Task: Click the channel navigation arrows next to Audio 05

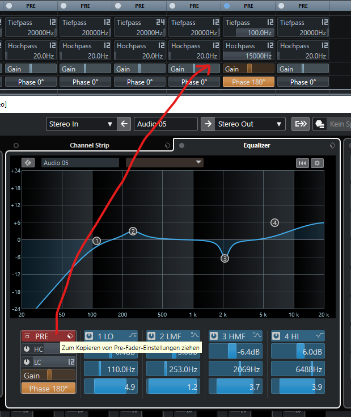Action: coord(28,163)
